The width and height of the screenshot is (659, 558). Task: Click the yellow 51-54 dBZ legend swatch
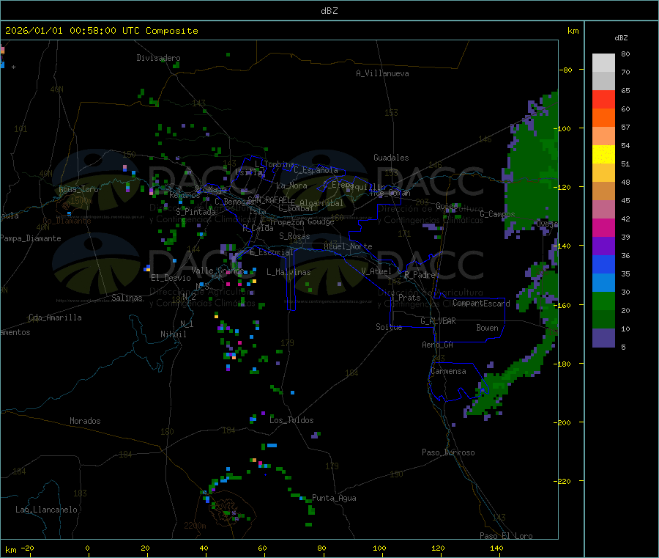click(x=603, y=155)
